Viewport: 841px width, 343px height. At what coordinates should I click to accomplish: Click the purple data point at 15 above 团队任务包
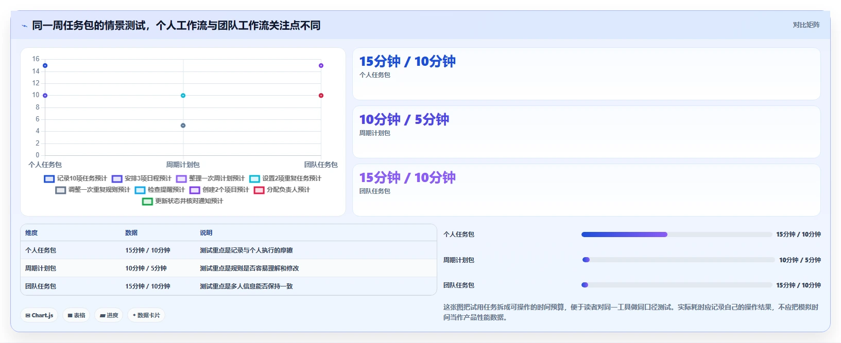[x=321, y=66]
